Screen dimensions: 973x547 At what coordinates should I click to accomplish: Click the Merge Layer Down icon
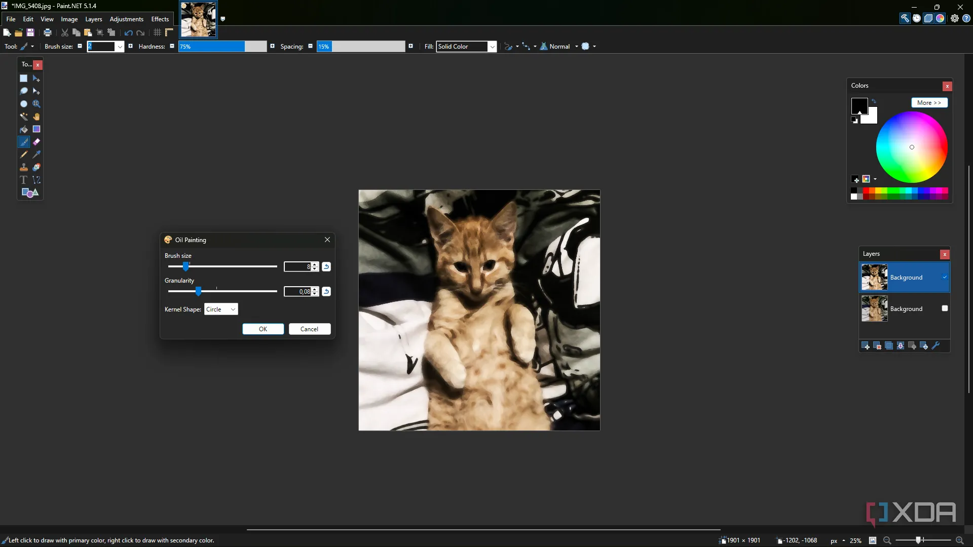(901, 346)
